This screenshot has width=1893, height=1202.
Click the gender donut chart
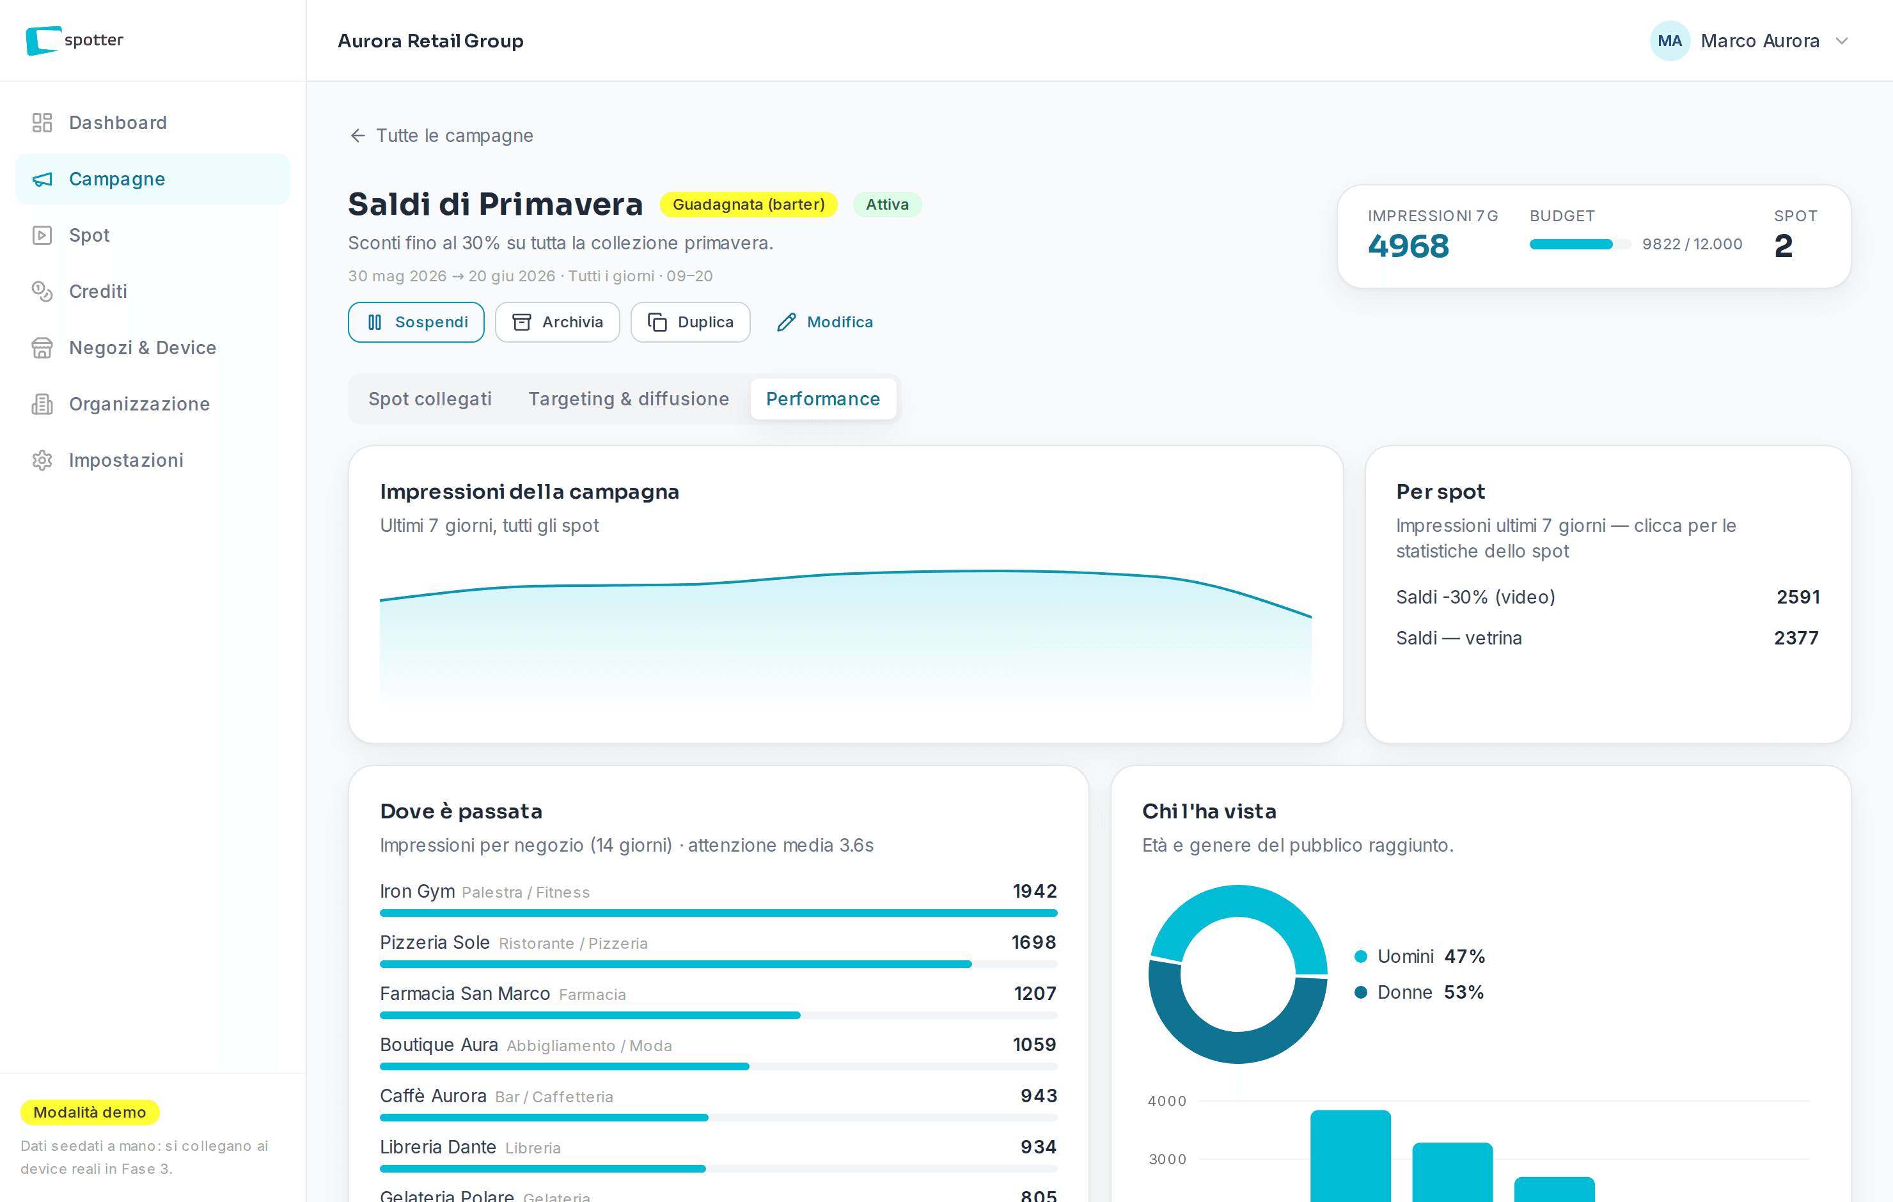pos(1238,975)
